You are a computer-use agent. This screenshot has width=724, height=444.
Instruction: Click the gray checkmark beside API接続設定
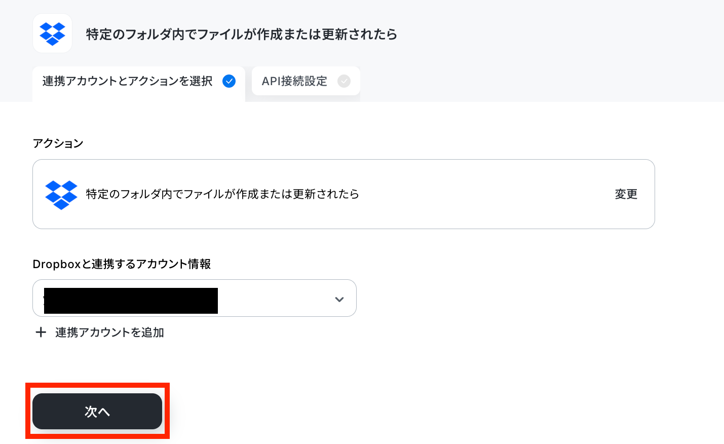344,81
